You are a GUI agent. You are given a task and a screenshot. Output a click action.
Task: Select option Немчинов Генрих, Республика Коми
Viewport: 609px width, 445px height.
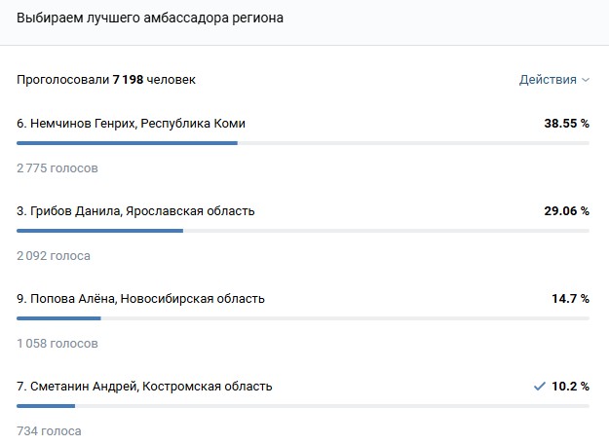pos(132,124)
